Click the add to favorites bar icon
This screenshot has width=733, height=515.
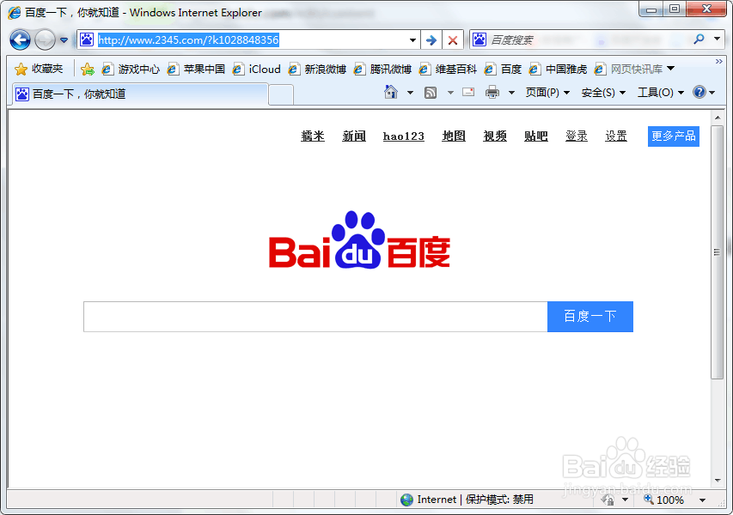coord(88,70)
